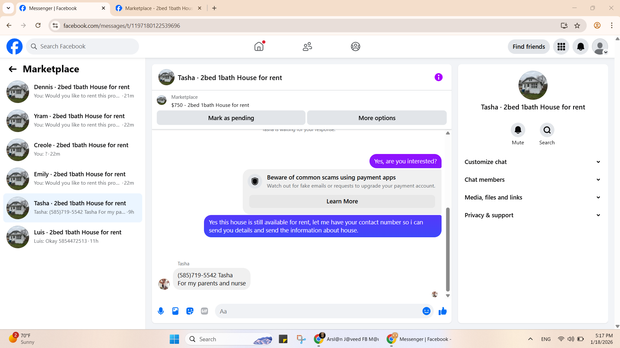Open the clock showing 5:17 PM
Image resolution: width=620 pixels, height=348 pixels.
[601, 339]
